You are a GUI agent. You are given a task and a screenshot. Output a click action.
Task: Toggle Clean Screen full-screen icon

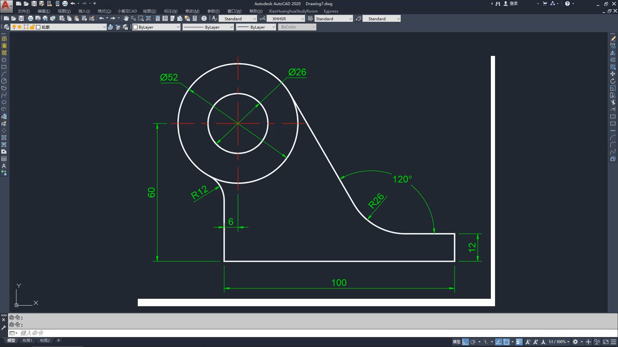tap(606, 342)
